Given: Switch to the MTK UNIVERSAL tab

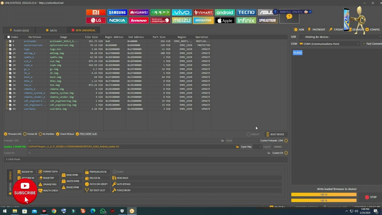Looking at the screenshot, I should 84,30.
